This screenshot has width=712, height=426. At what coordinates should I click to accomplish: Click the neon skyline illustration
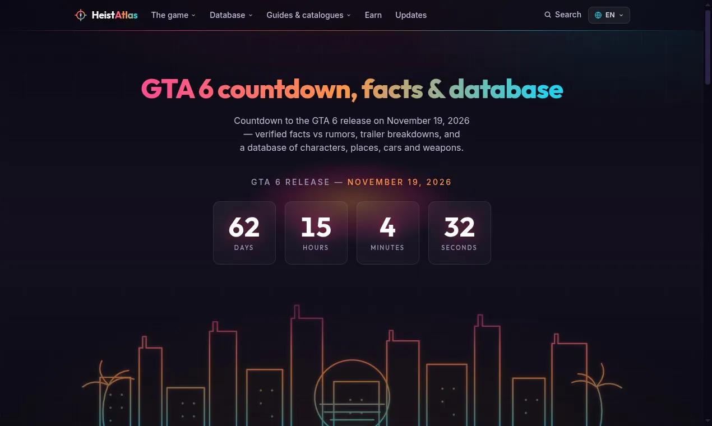352,364
